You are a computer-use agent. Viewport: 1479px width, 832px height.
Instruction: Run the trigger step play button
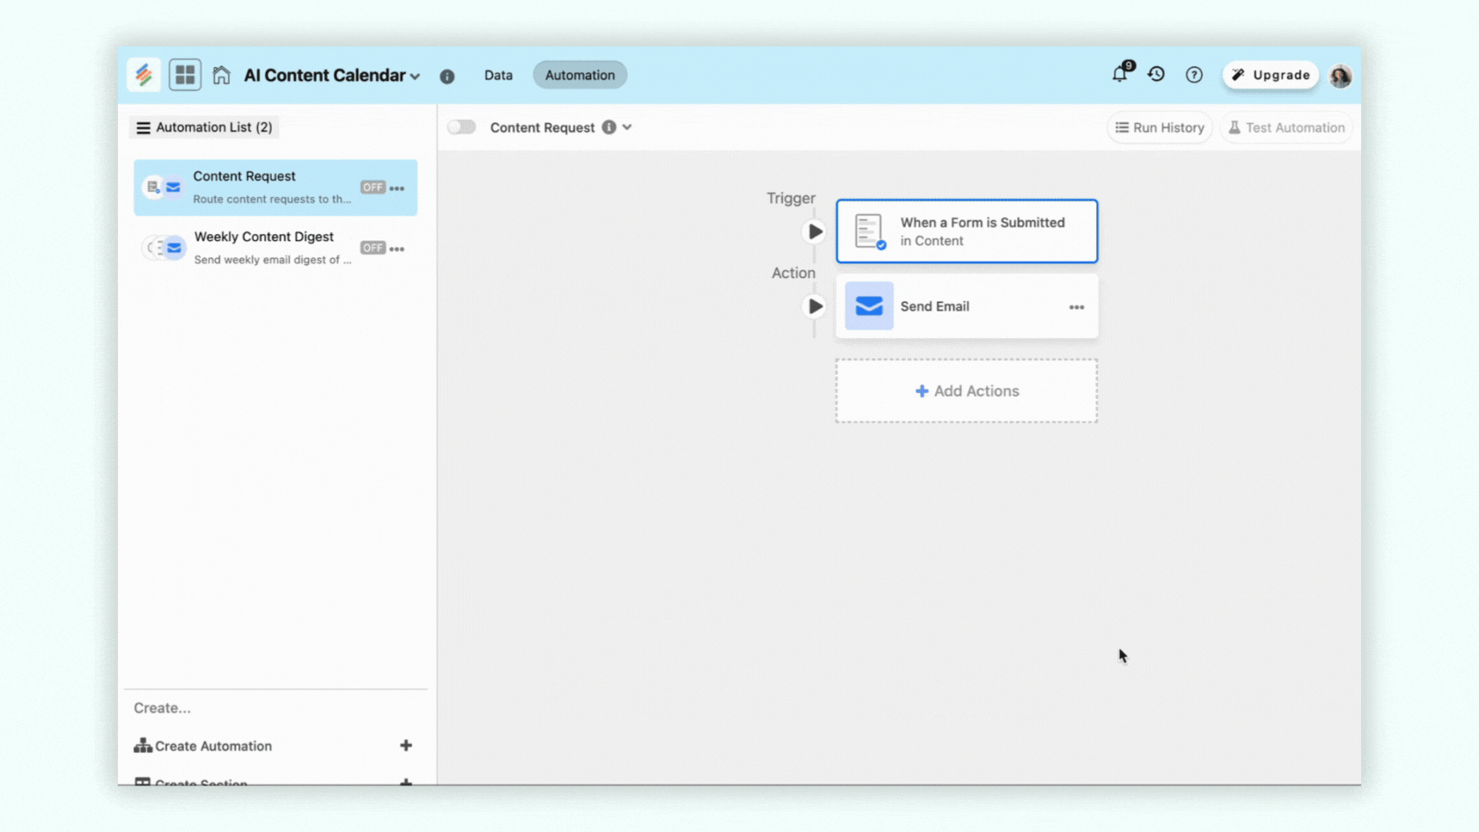[815, 232]
